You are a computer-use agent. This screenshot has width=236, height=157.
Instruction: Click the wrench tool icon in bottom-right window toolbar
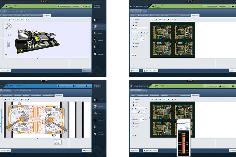point(173,99)
